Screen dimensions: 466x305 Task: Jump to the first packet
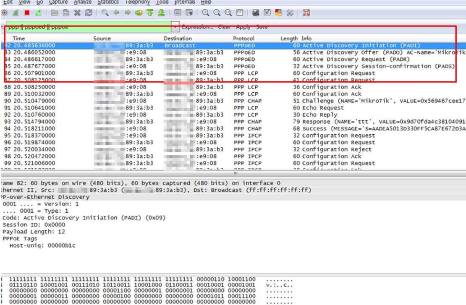pos(150,13)
